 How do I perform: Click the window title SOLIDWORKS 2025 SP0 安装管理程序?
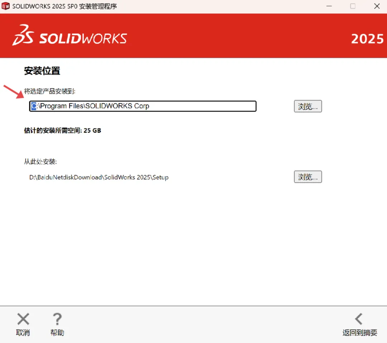coord(64,6)
